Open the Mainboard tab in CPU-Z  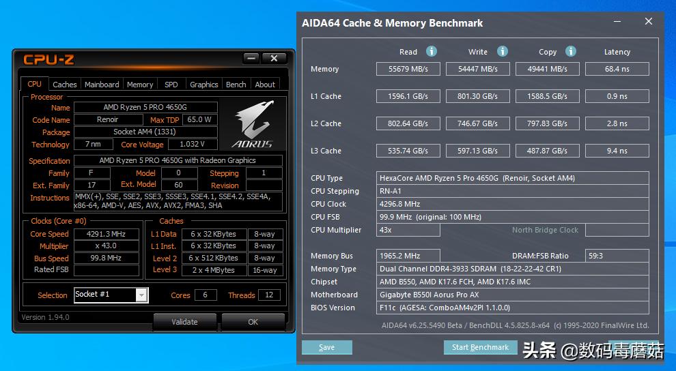point(102,85)
